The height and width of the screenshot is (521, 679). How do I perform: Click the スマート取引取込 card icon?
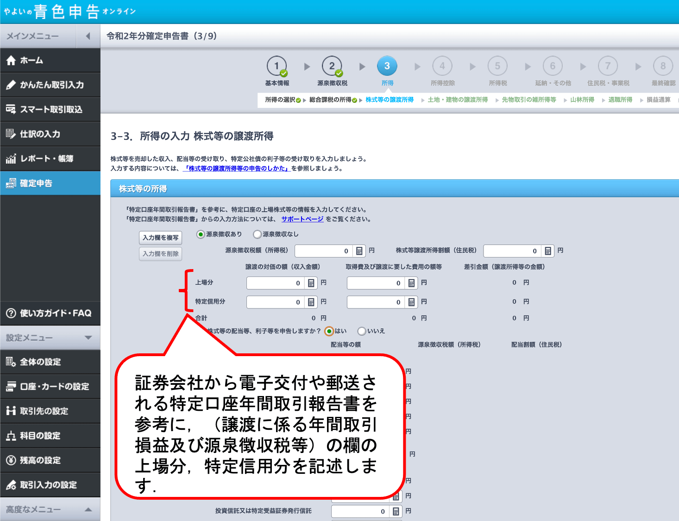point(11,109)
